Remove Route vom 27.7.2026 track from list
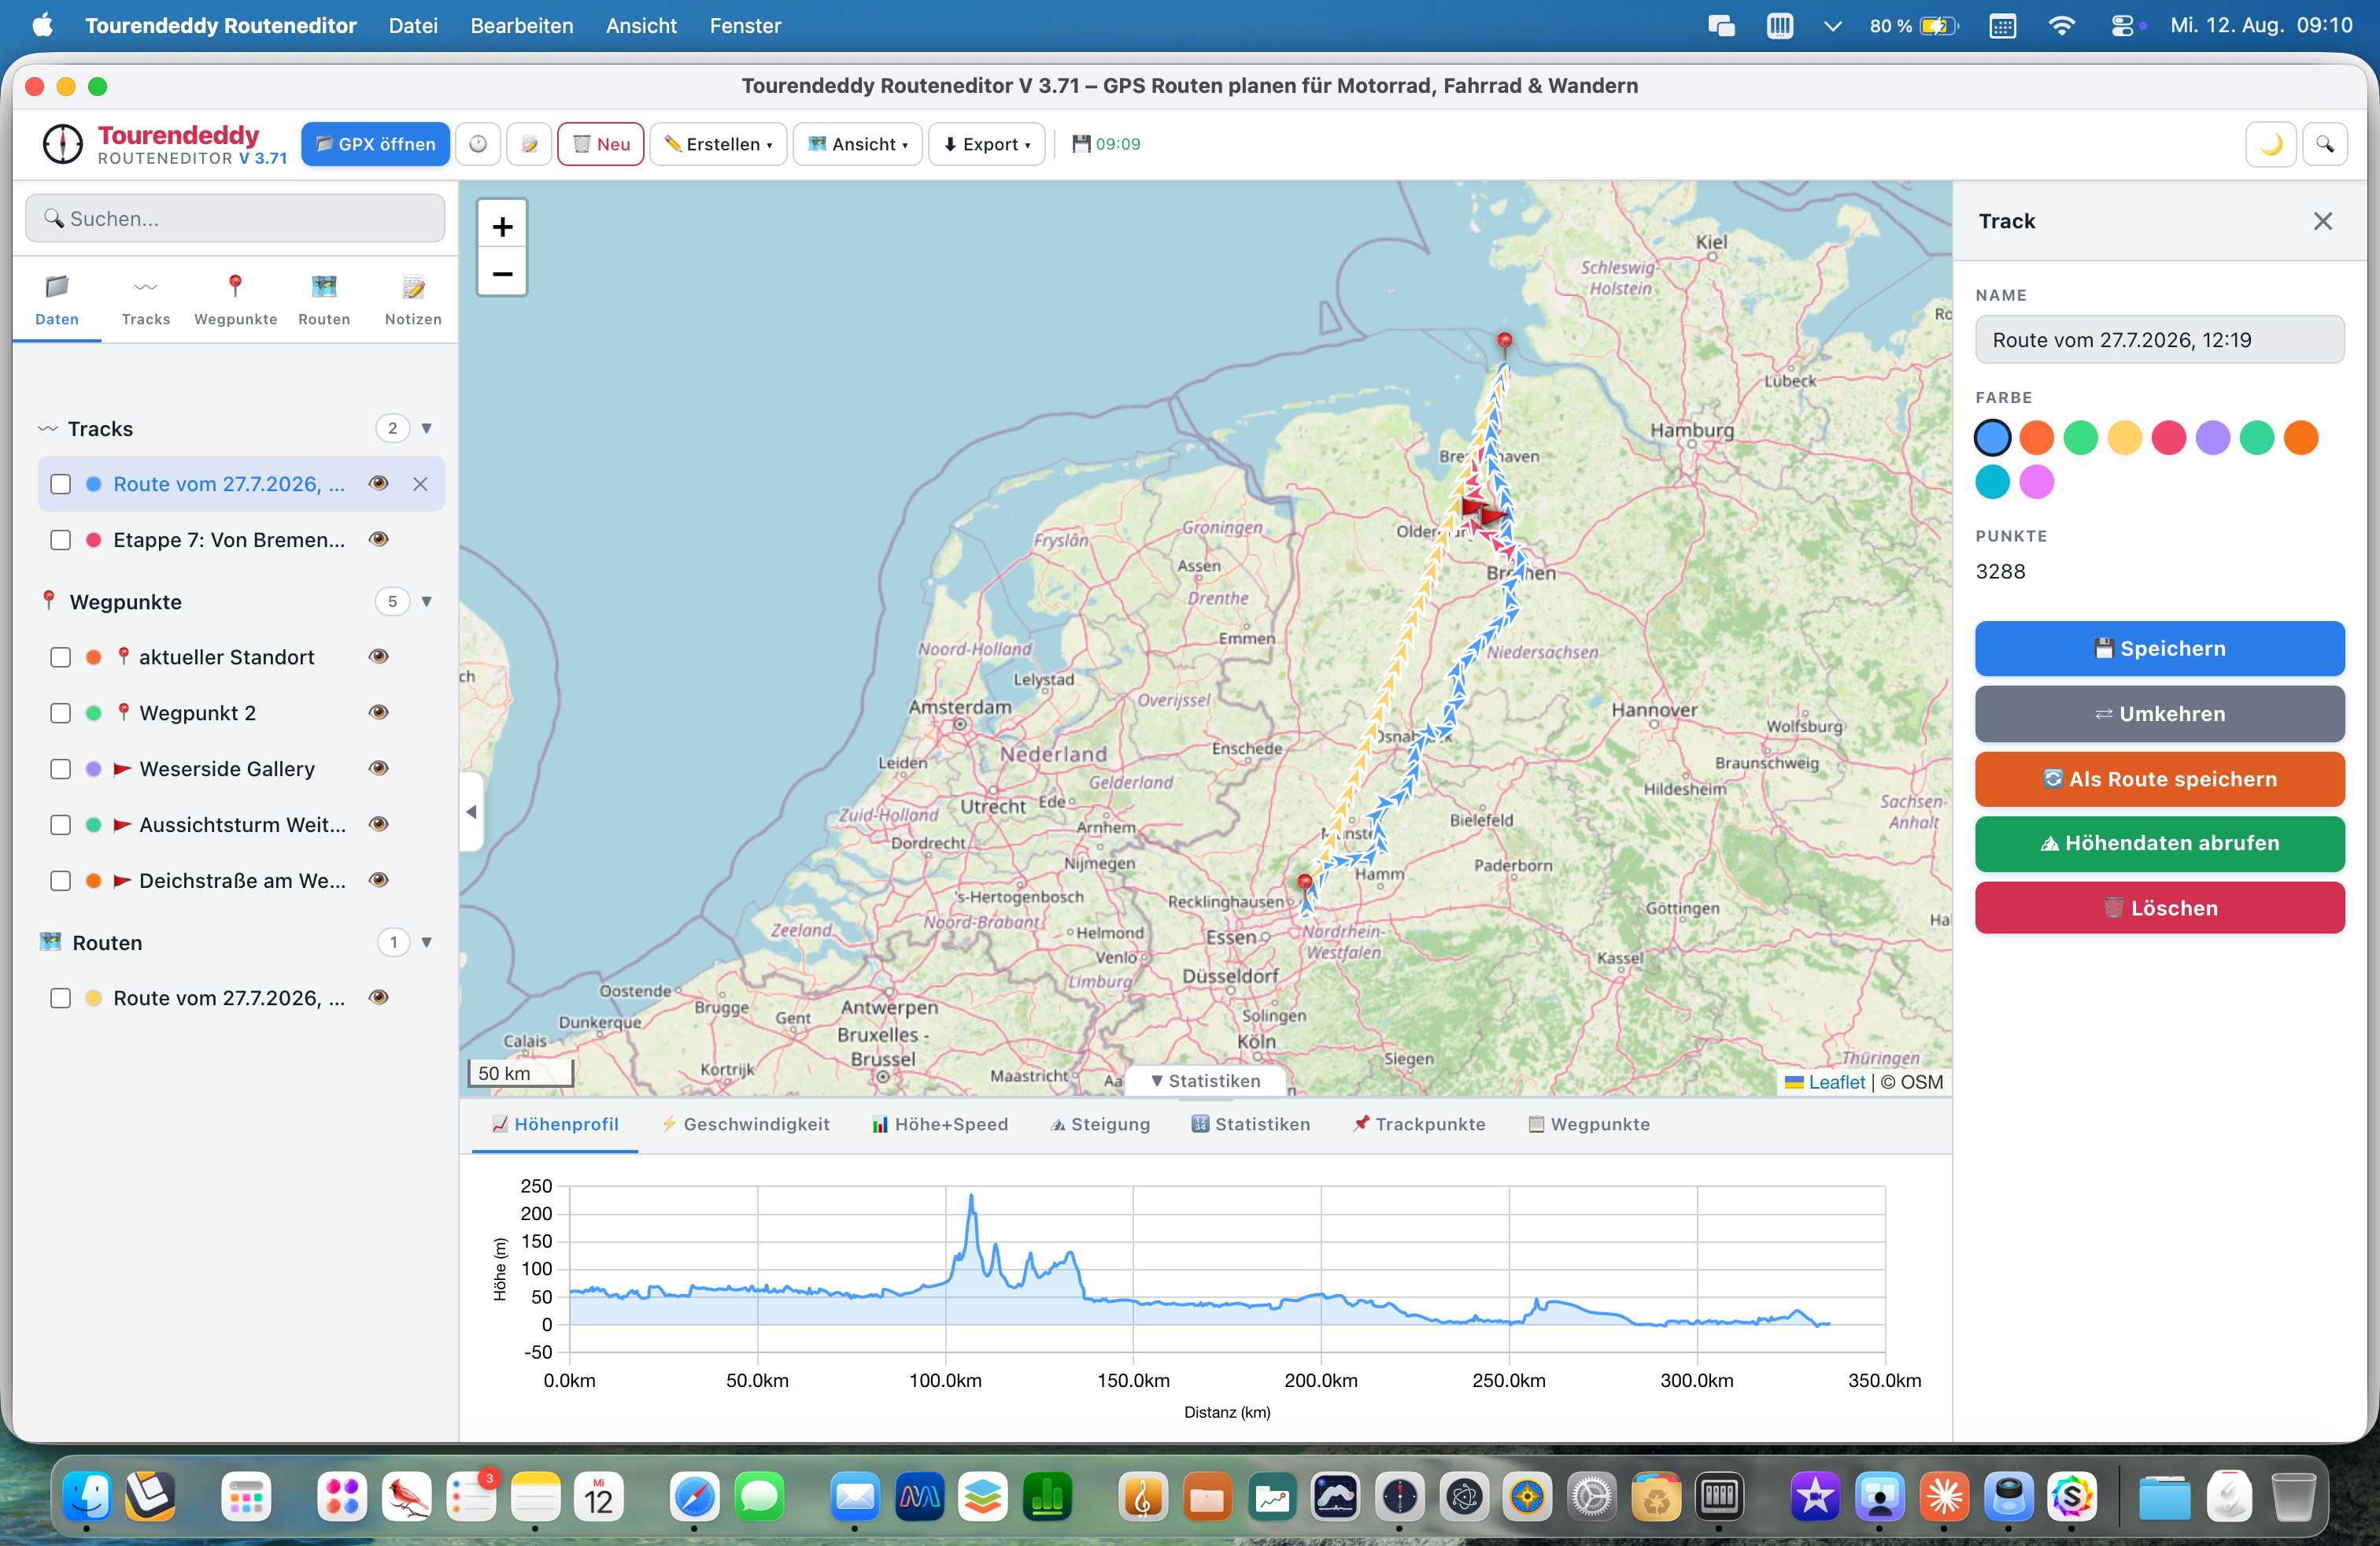2380x1546 pixels. (x=420, y=484)
